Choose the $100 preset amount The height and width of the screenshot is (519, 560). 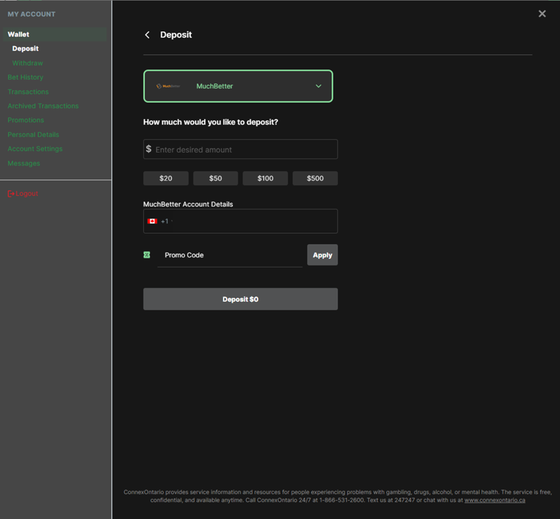265,178
